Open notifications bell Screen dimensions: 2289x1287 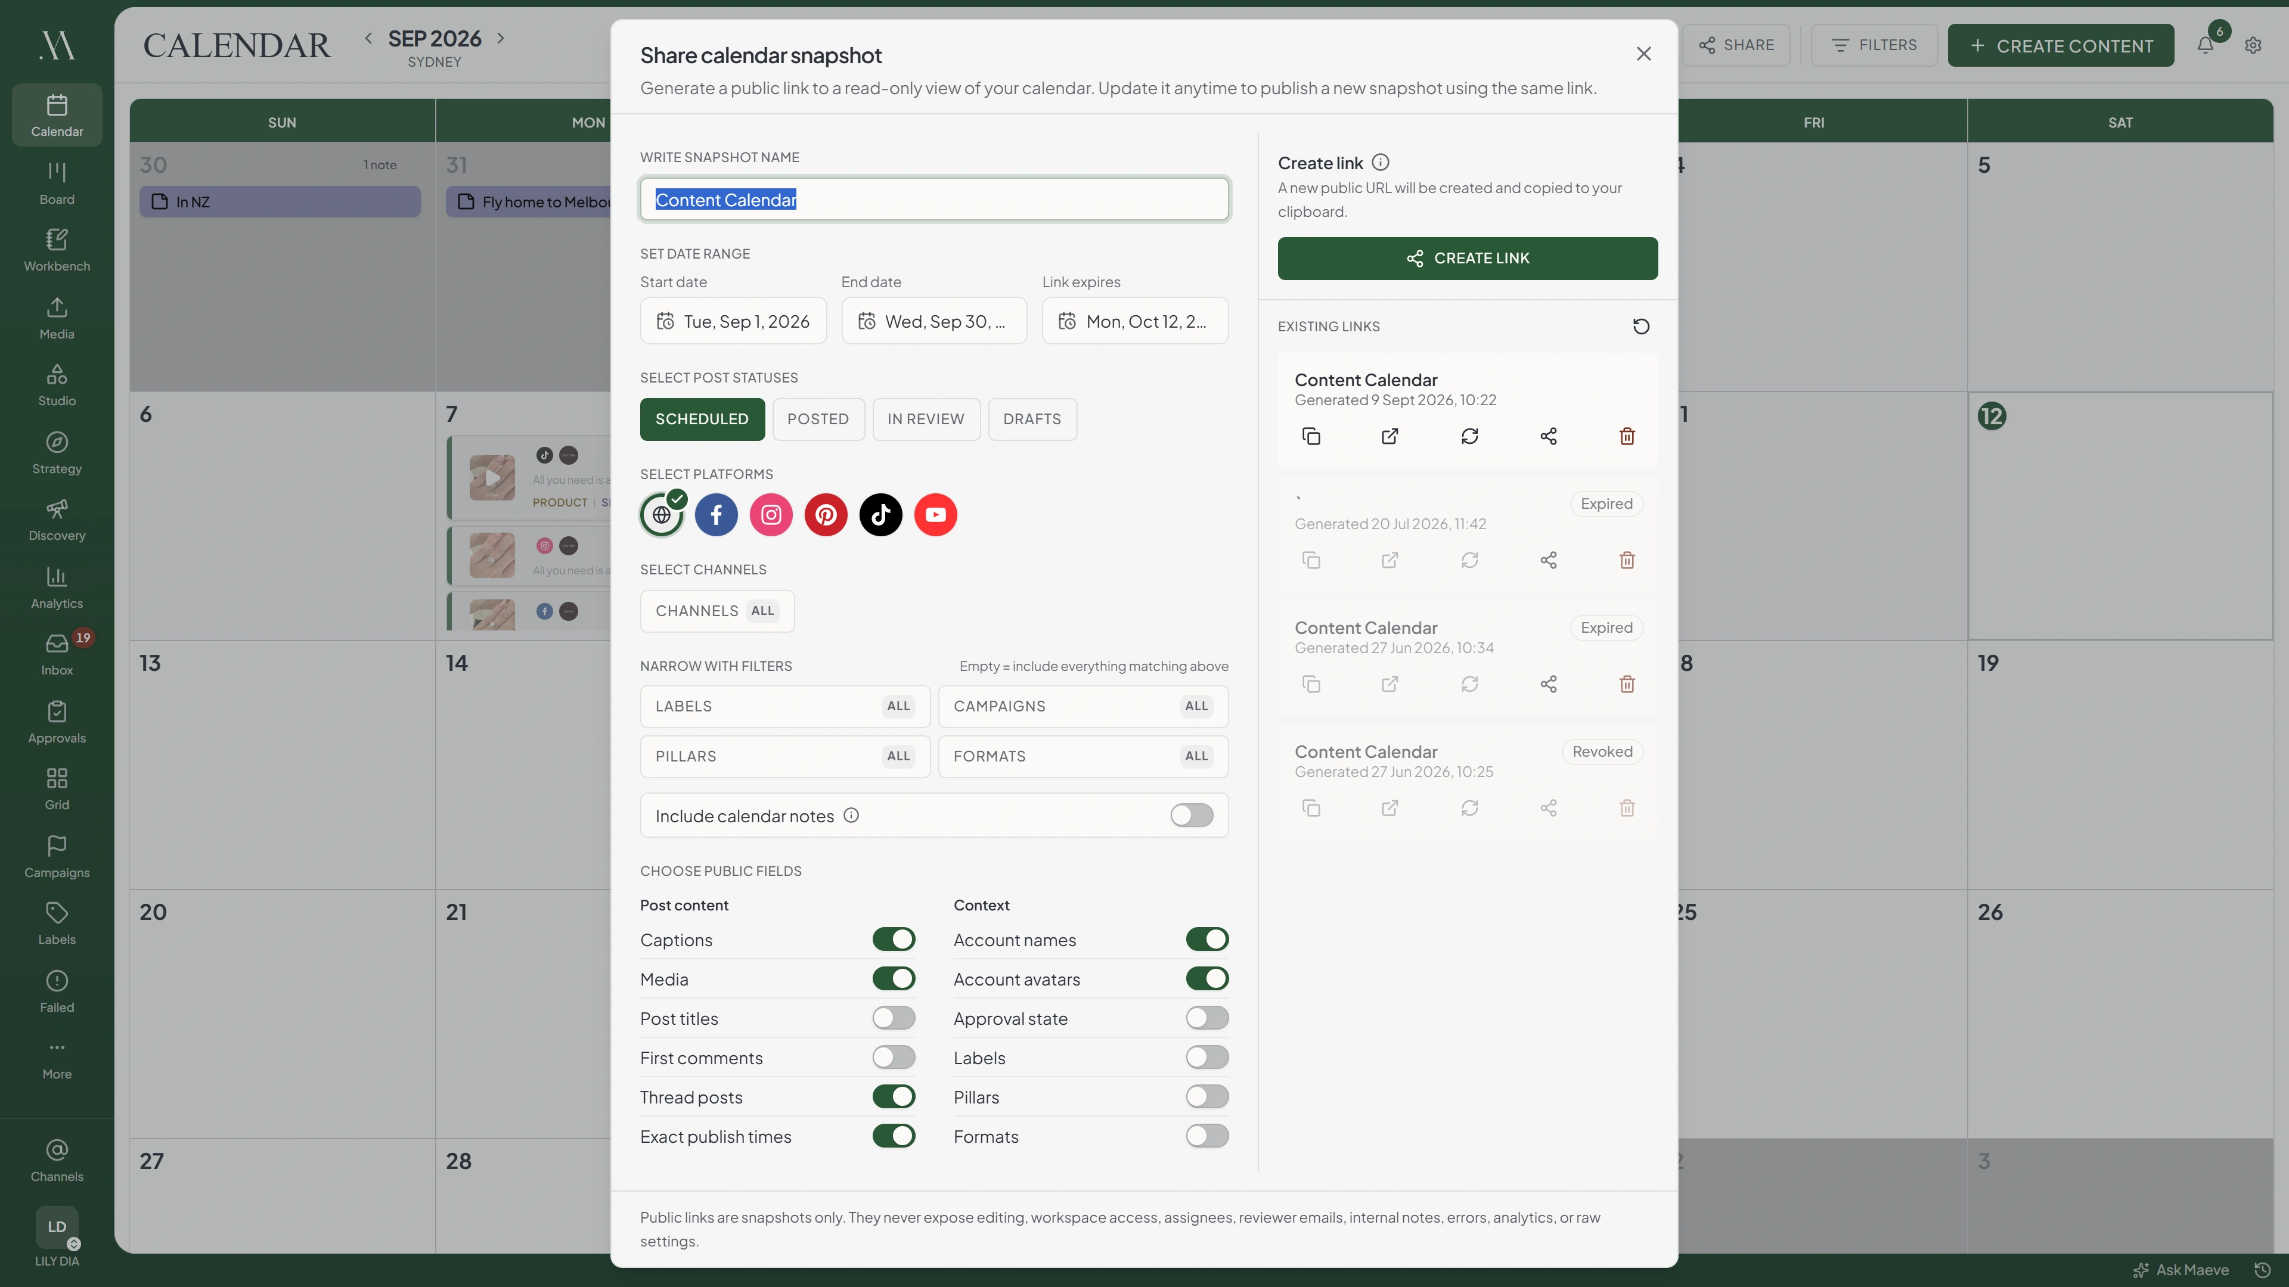(2206, 45)
